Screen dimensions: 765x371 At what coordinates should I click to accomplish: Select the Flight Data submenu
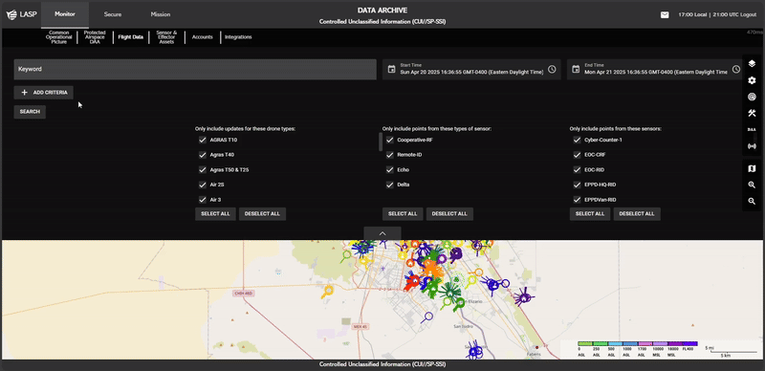pos(131,37)
